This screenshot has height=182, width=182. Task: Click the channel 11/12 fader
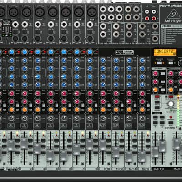tap(116, 152)
